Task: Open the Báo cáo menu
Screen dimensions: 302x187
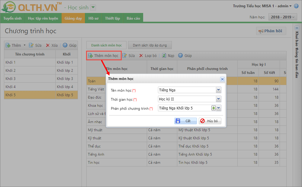Action: click(x=133, y=18)
